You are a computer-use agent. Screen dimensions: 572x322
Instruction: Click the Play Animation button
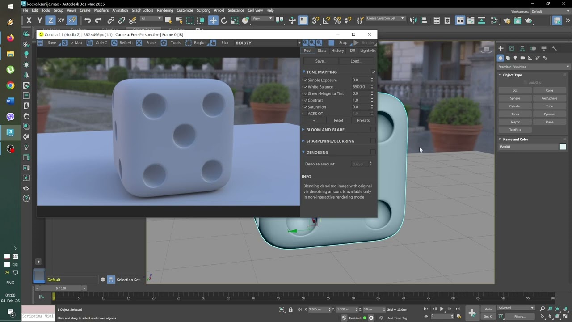coord(442,309)
